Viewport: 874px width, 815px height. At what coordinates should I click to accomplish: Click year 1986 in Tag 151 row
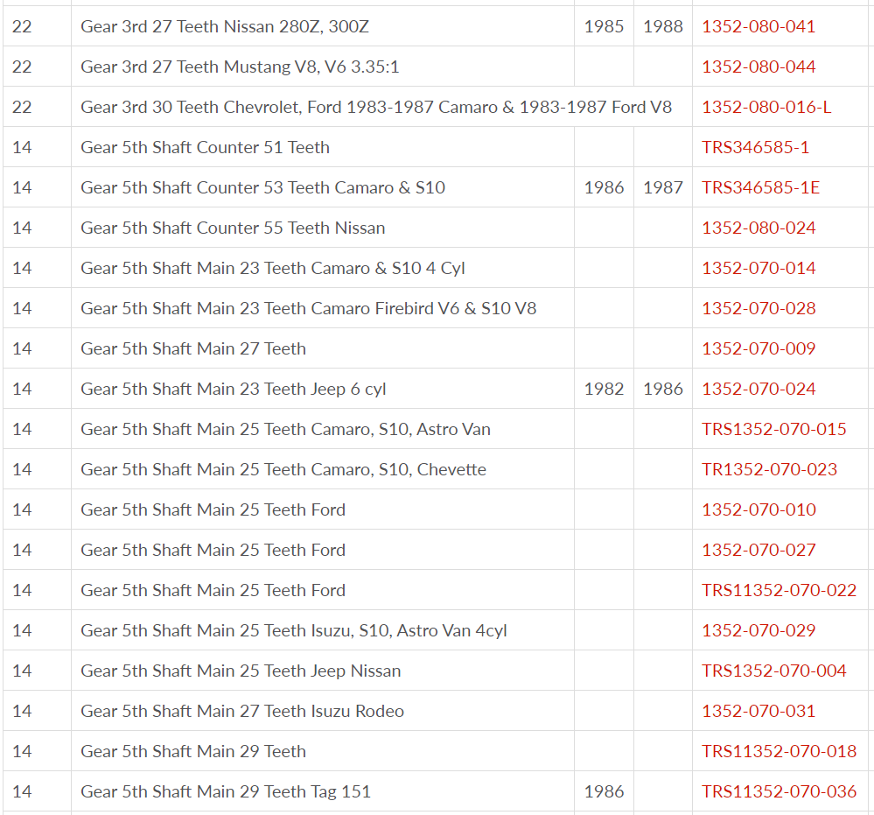coord(604,791)
